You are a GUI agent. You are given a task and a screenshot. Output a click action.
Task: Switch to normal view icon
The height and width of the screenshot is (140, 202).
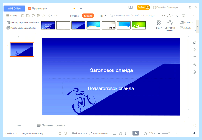pos(115,133)
